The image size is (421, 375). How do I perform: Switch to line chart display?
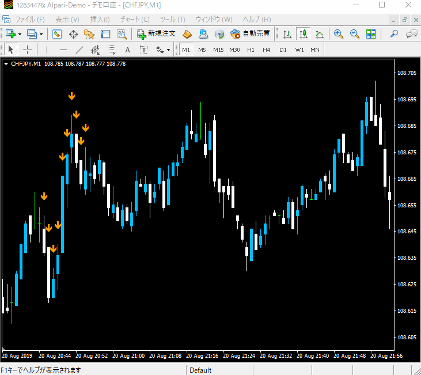320,34
